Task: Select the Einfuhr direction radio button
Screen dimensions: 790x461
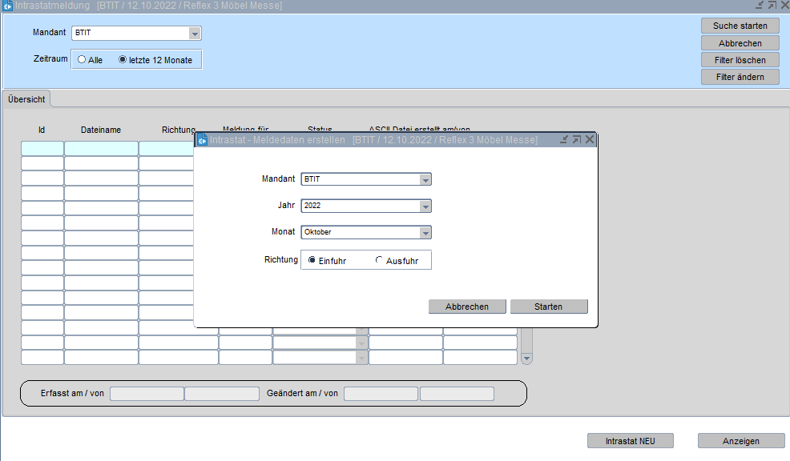Action: coord(312,260)
